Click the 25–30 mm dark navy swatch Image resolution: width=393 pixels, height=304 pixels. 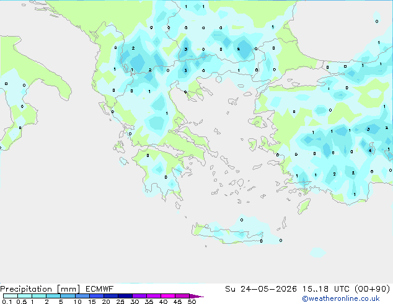click(x=125, y=296)
